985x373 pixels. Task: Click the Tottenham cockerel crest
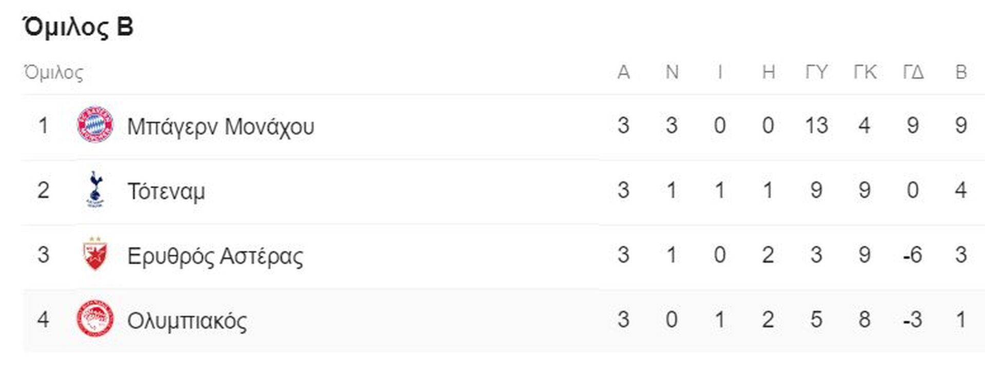tap(95, 189)
